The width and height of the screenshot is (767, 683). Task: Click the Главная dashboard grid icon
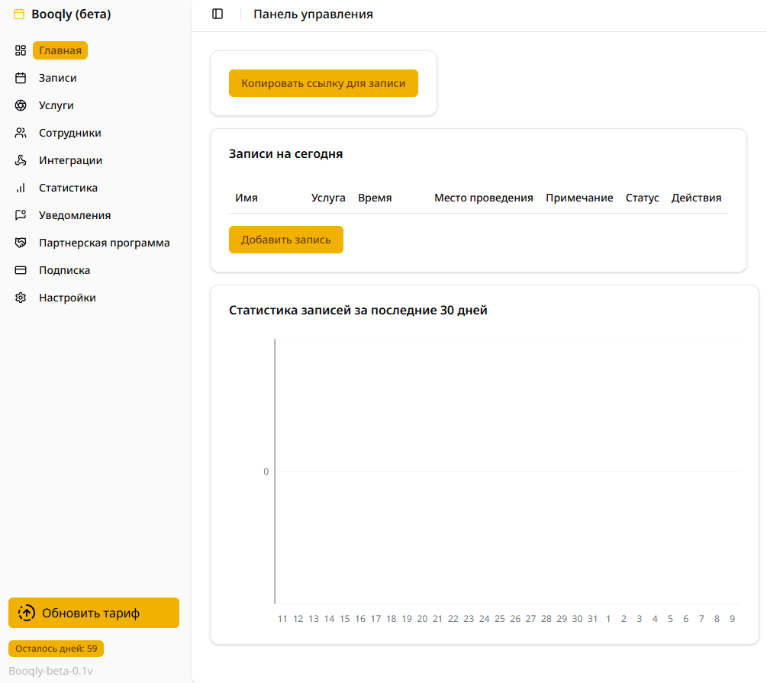(21, 50)
